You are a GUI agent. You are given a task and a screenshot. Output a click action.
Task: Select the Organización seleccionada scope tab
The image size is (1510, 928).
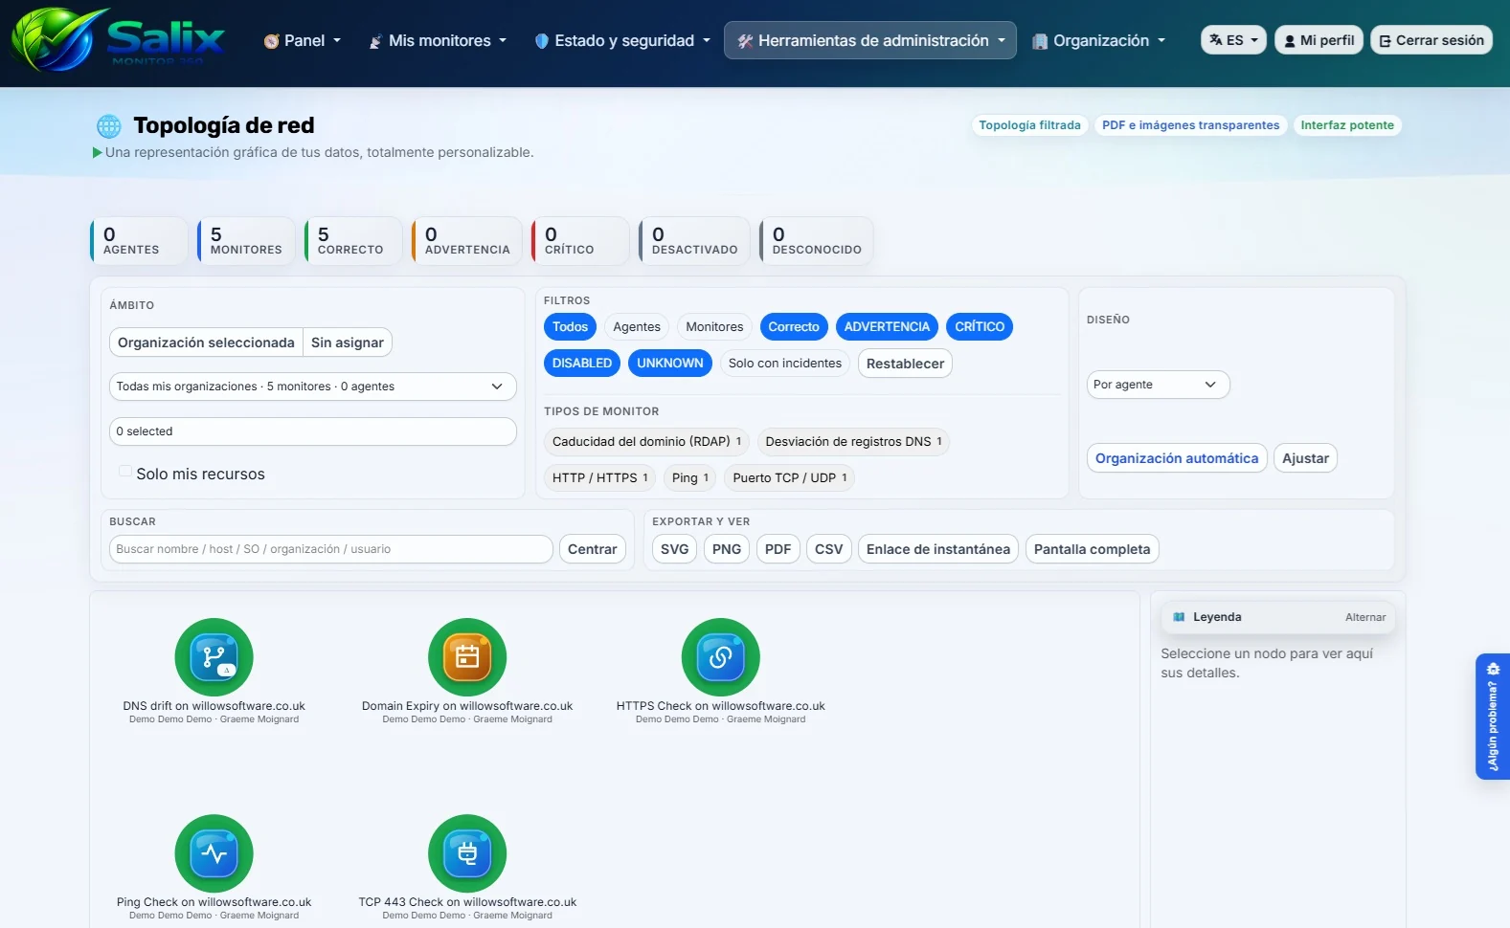(206, 342)
